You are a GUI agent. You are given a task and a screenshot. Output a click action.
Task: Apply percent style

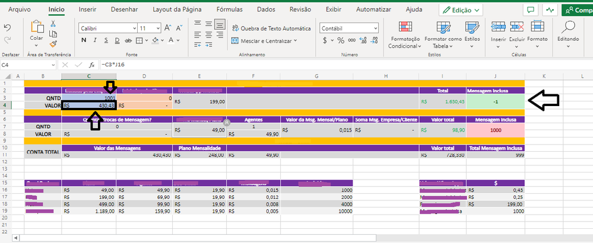pos(341,40)
